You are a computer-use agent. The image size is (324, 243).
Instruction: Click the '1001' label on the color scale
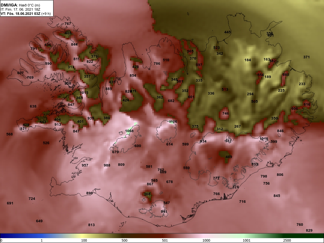click(x=247, y=240)
